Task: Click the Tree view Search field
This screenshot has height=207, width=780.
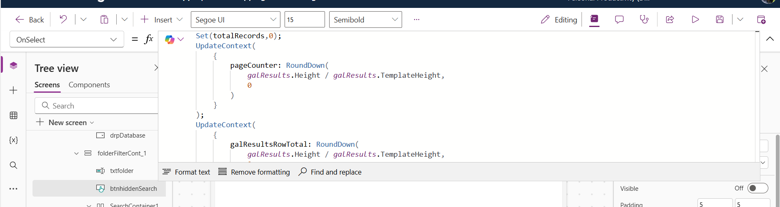Action: pyautogui.click(x=100, y=106)
